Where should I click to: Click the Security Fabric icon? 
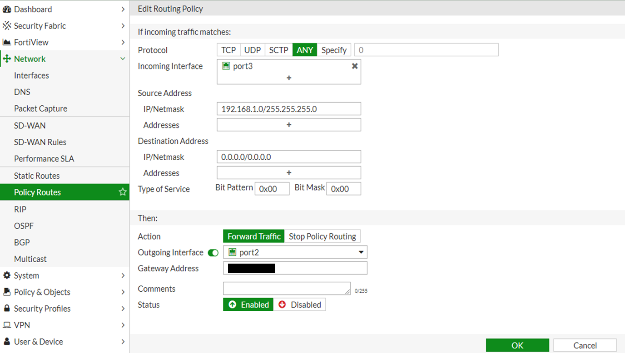coord(7,26)
